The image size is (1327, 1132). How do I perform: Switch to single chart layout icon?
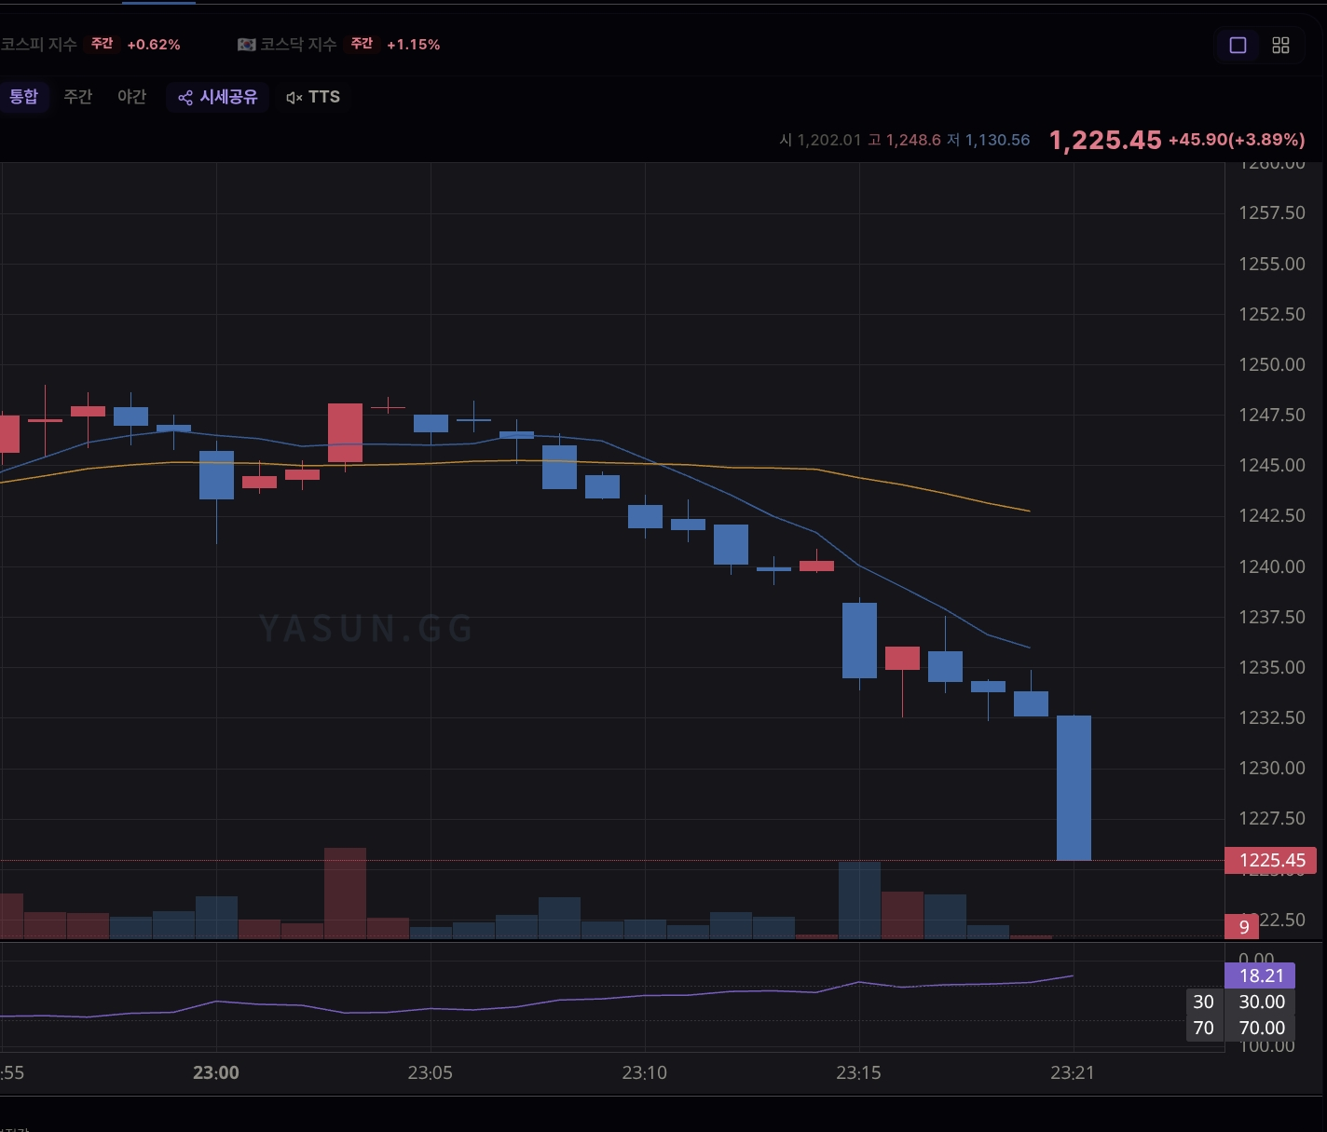[1238, 45]
